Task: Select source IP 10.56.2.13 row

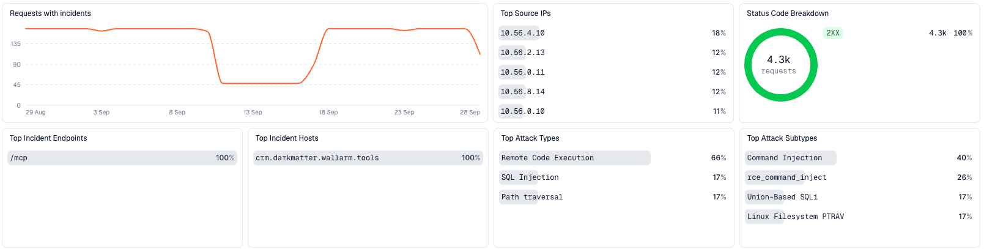Action: [x=613, y=53]
